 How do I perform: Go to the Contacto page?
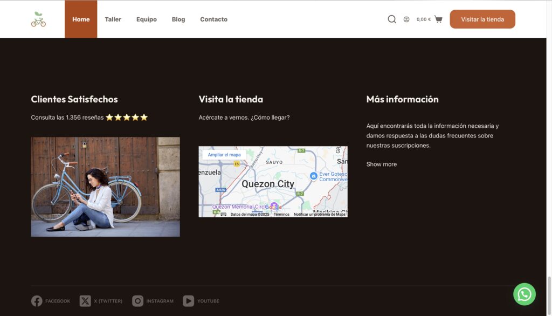tap(214, 19)
